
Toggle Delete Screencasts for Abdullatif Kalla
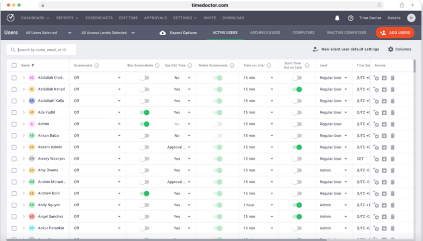(x=217, y=101)
